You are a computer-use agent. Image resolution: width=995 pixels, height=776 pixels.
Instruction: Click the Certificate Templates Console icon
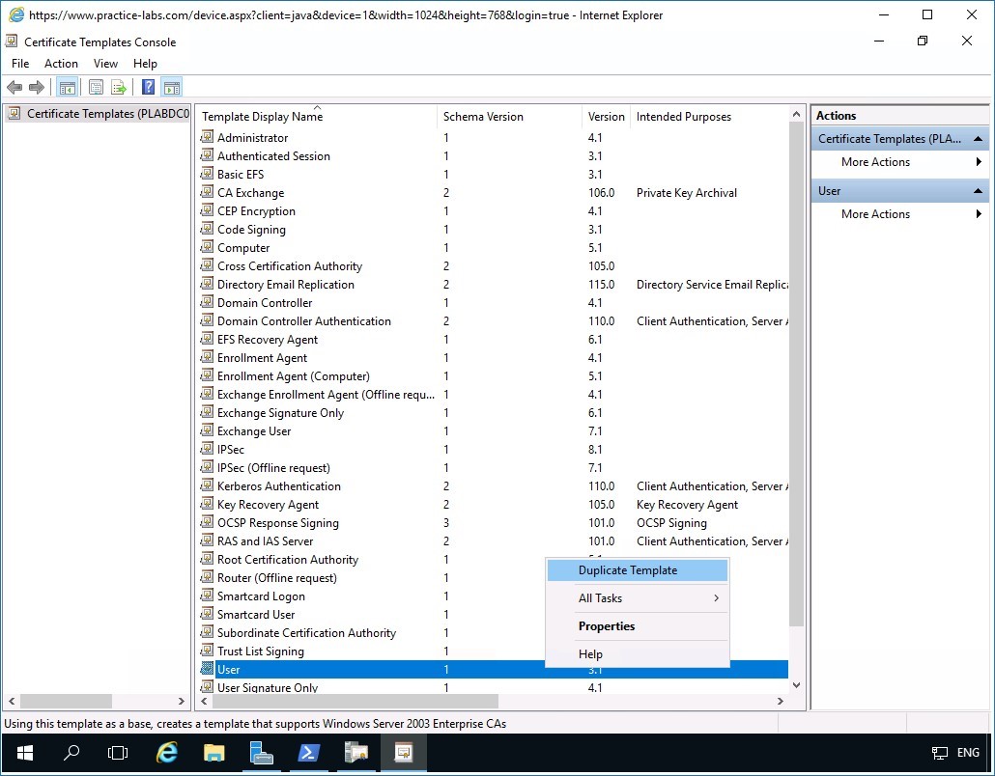[13, 42]
